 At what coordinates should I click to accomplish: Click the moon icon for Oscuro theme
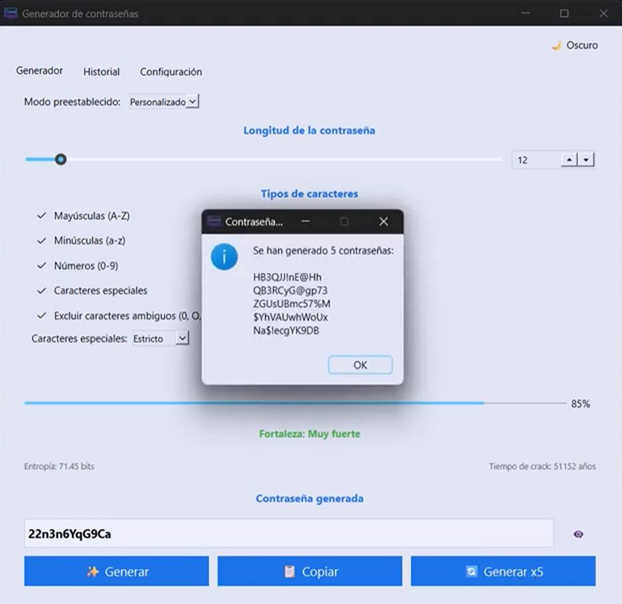click(556, 46)
